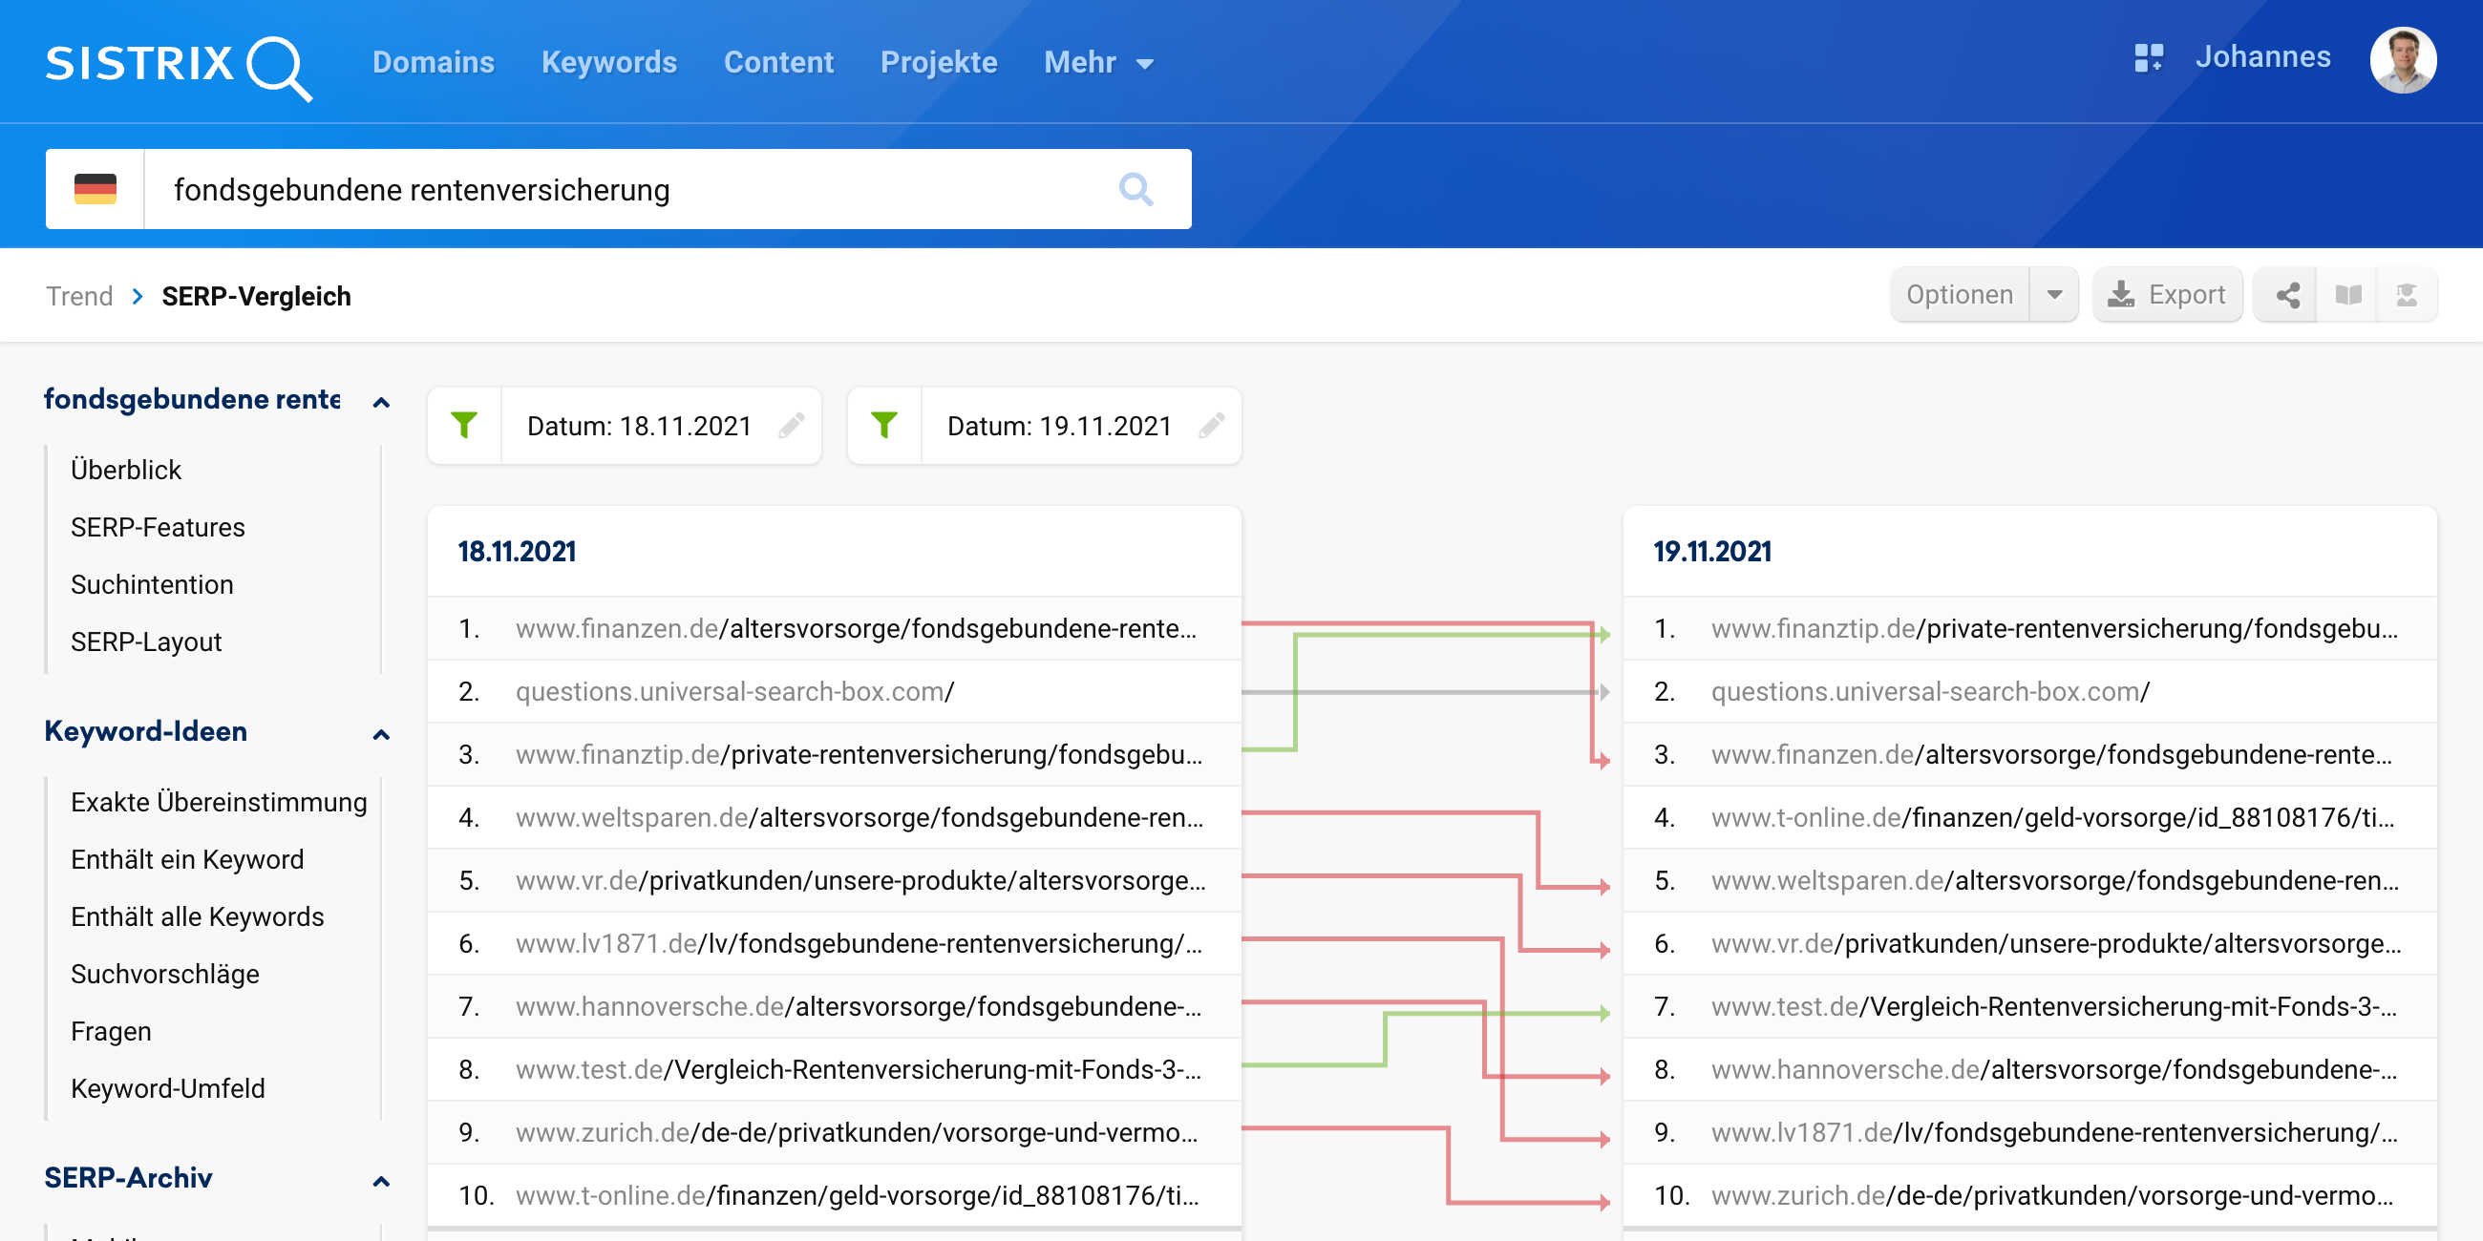The height and width of the screenshot is (1241, 2483).
Task: Open the Keywords navigation tab
Action: [x=608, y=63]
